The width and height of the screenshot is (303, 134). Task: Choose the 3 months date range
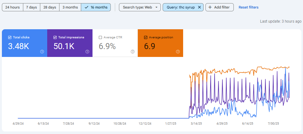pyautogui.click(x=70, y=7)
